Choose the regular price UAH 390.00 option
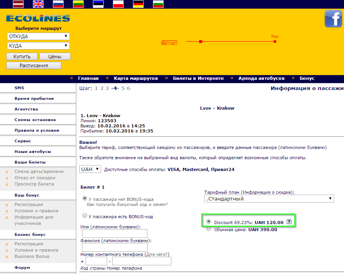The height and width of the screenshot is (274, 344). click(x=209, y=229)
